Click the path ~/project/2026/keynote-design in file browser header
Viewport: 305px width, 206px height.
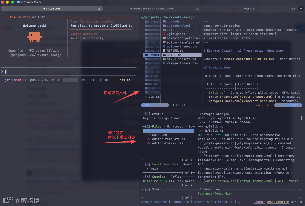click(168, 17)
